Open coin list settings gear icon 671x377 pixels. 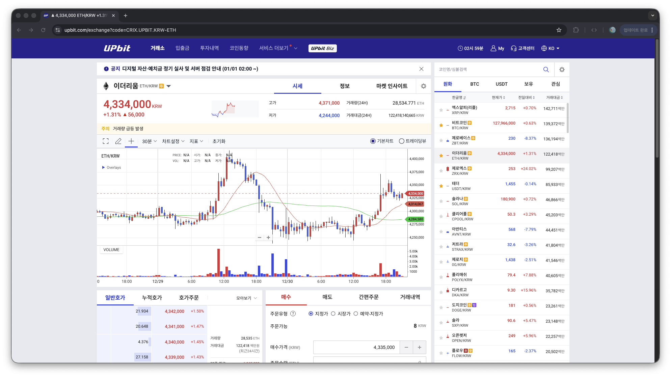click(562, 70)
